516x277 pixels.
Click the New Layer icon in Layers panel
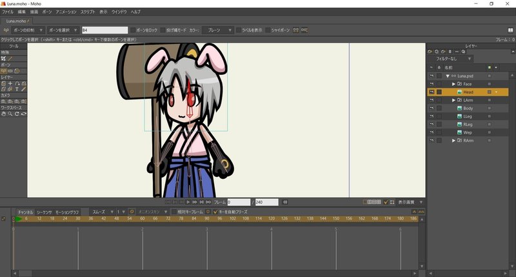coord(430,52)
